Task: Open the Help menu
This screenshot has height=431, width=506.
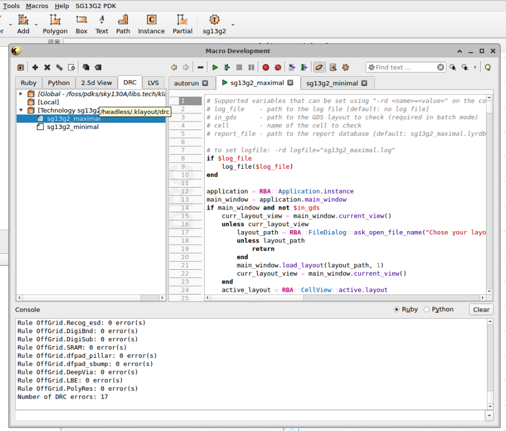Action: 62,6
